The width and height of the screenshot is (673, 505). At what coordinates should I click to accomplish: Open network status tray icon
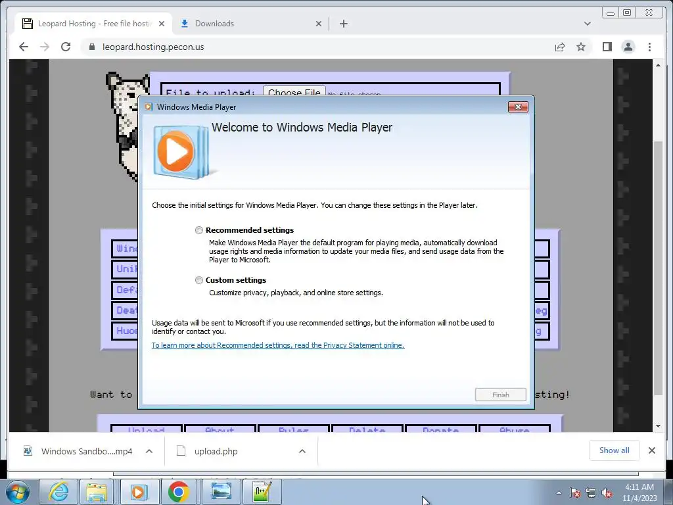591,493
